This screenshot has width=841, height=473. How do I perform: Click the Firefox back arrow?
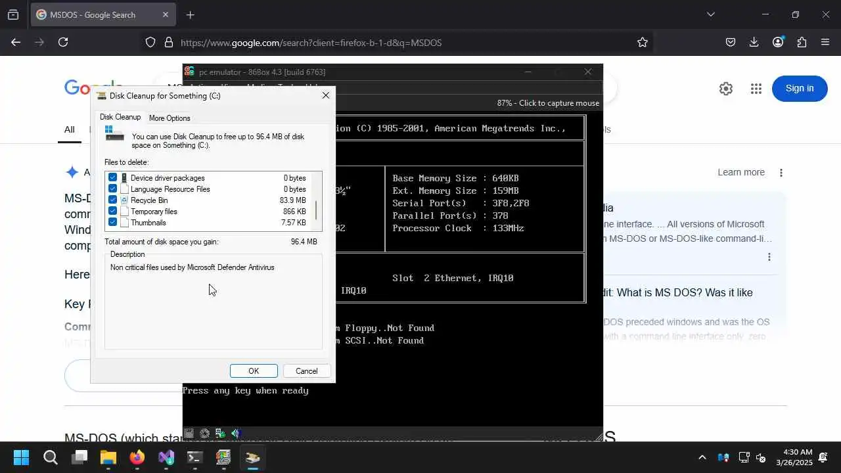click(x=16, y=42)
